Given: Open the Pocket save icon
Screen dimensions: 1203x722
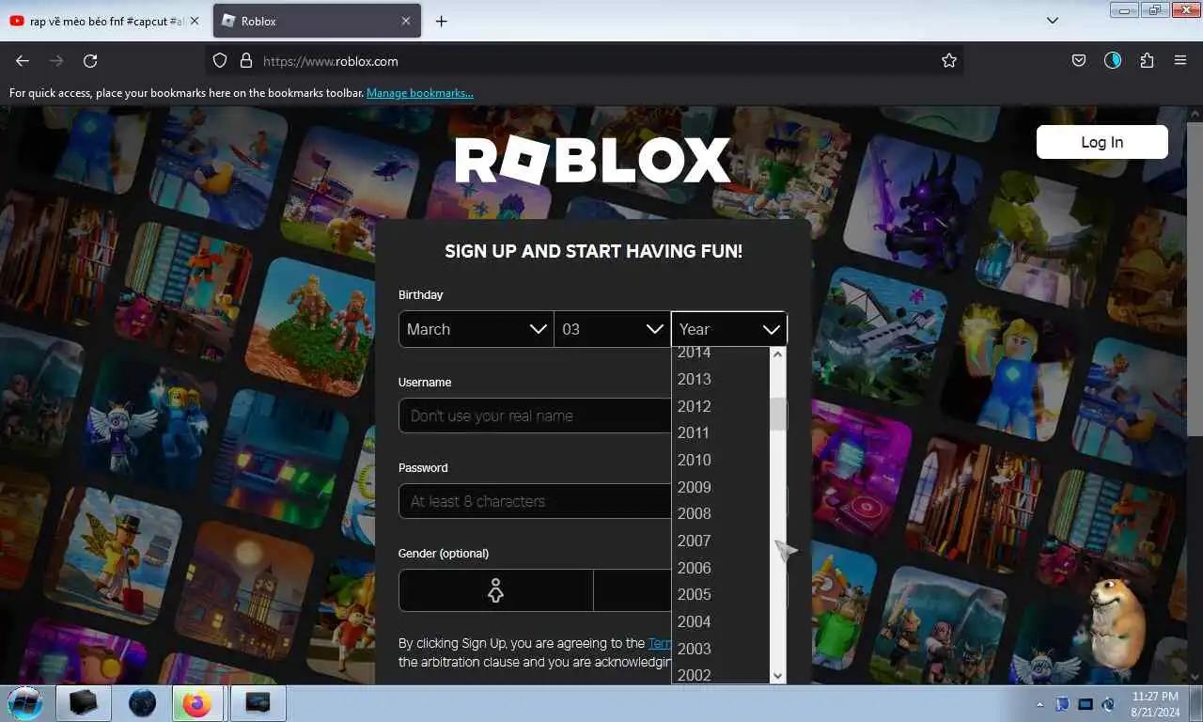Looking at the screenshot, I should pos(1079,60).
